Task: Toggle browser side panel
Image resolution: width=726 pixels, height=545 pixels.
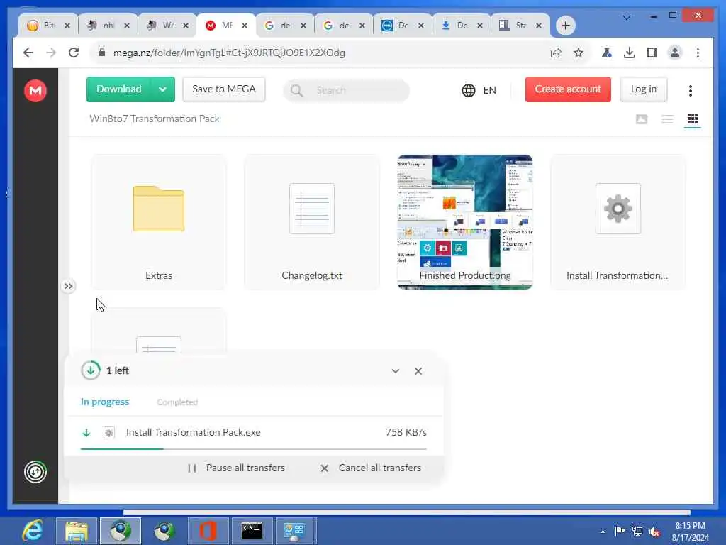Action: 652,53
